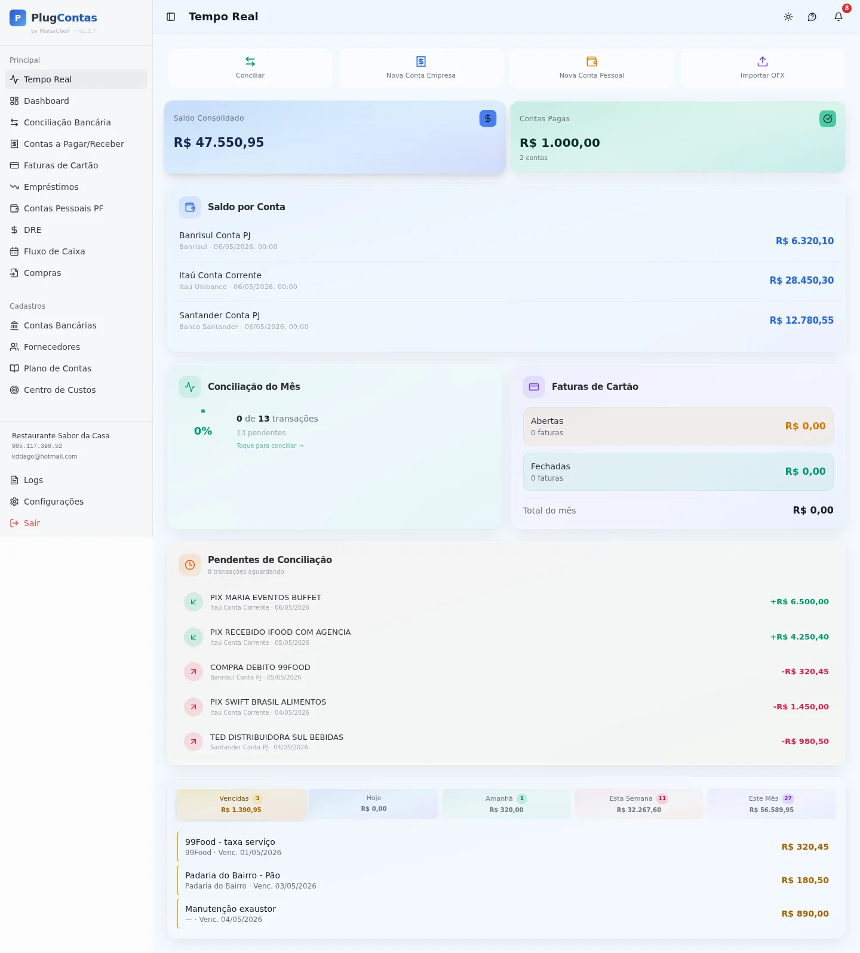Go to Fluxo de Caixa
The image size is (860, 953).
click(76, 251)
